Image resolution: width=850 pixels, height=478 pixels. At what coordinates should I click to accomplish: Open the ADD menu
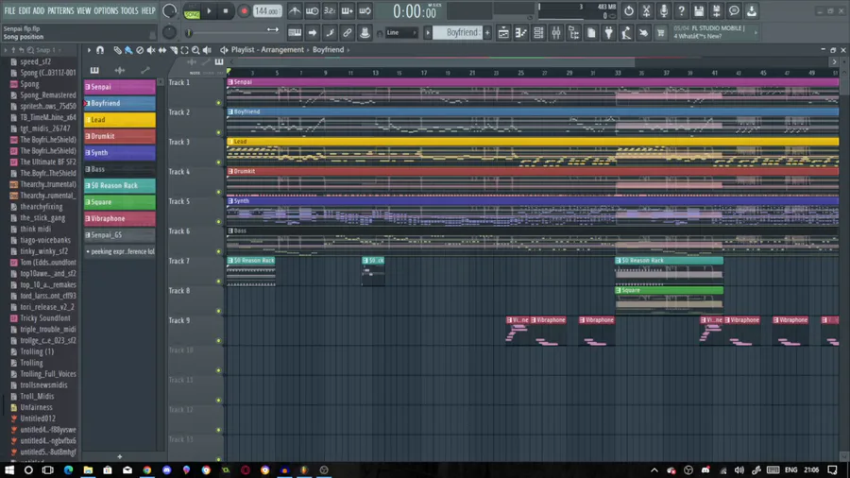pyautogui.click(x=39, y=10)
